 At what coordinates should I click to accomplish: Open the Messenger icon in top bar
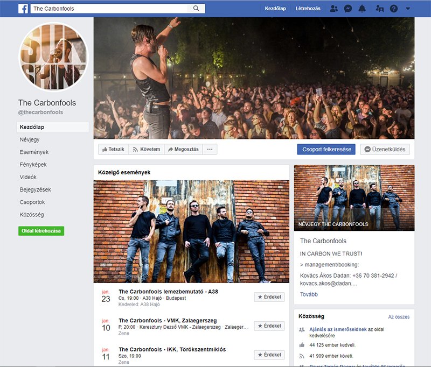tap(348, 9)
